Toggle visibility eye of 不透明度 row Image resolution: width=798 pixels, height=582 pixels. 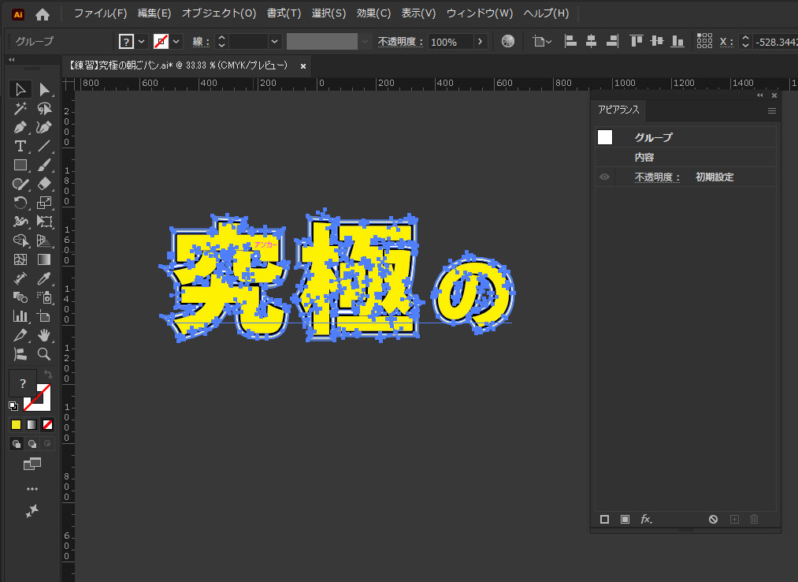point(604,177)
